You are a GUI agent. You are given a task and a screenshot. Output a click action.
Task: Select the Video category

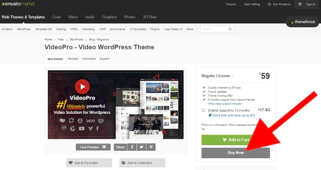pos(73,17)
